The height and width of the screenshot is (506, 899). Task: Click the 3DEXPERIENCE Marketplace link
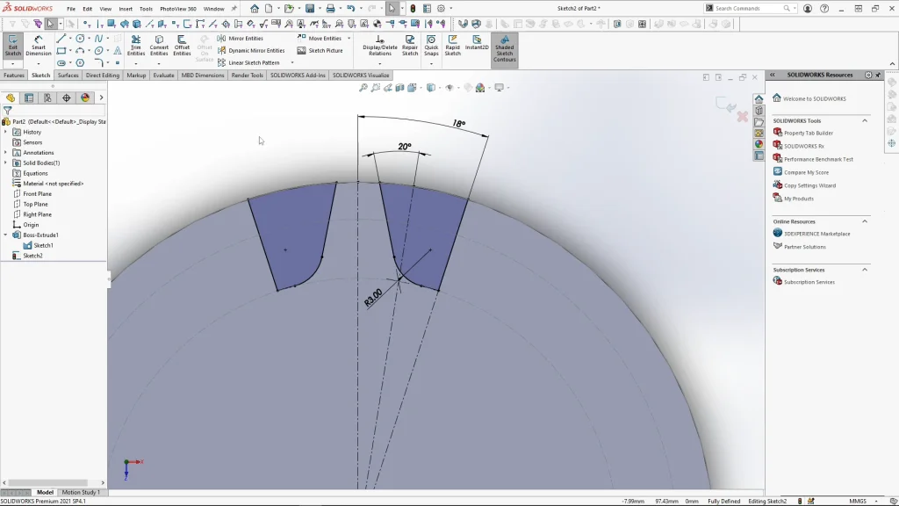pyautogui.click(x=816, y=234)
